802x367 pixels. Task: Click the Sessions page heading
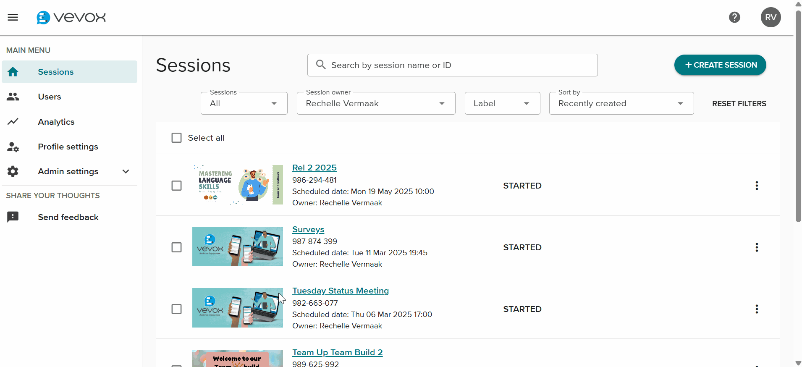[193, 65]
